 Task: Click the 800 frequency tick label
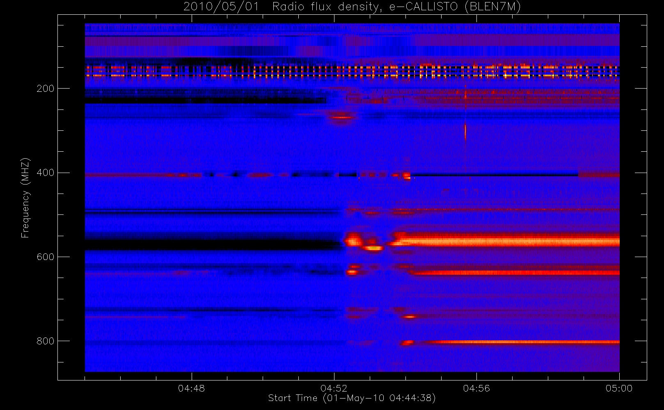(x=45, y=341)
